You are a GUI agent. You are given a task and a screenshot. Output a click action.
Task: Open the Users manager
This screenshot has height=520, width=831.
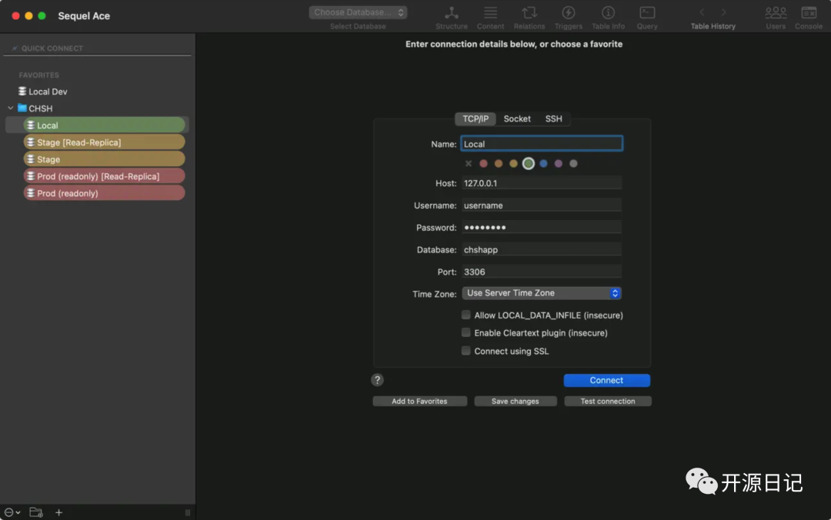pos(776,17)
